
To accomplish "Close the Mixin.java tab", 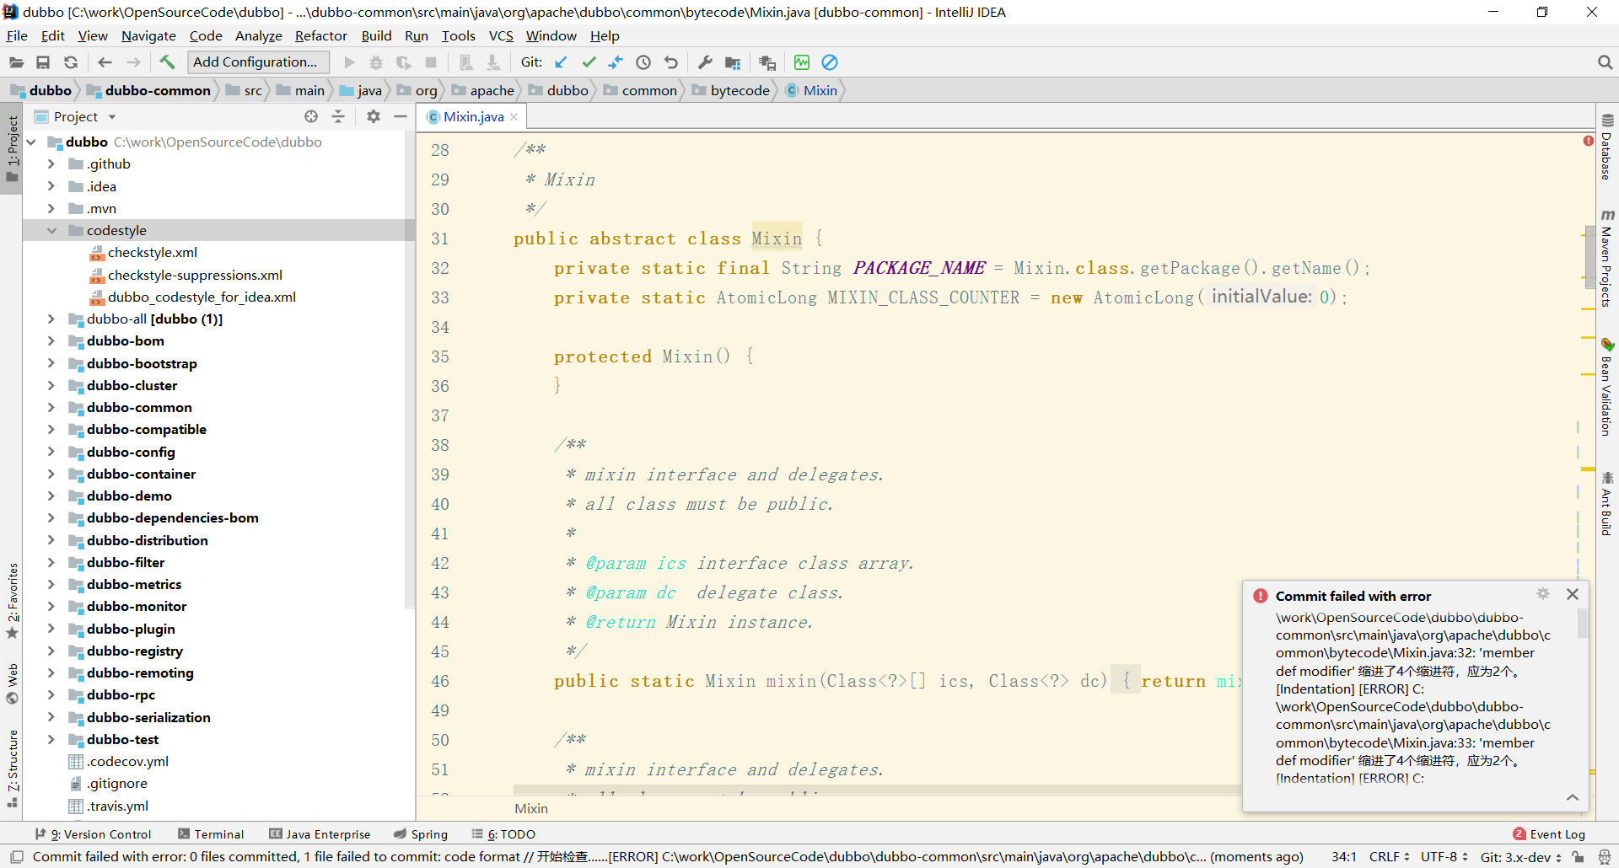I will [514, 117].
